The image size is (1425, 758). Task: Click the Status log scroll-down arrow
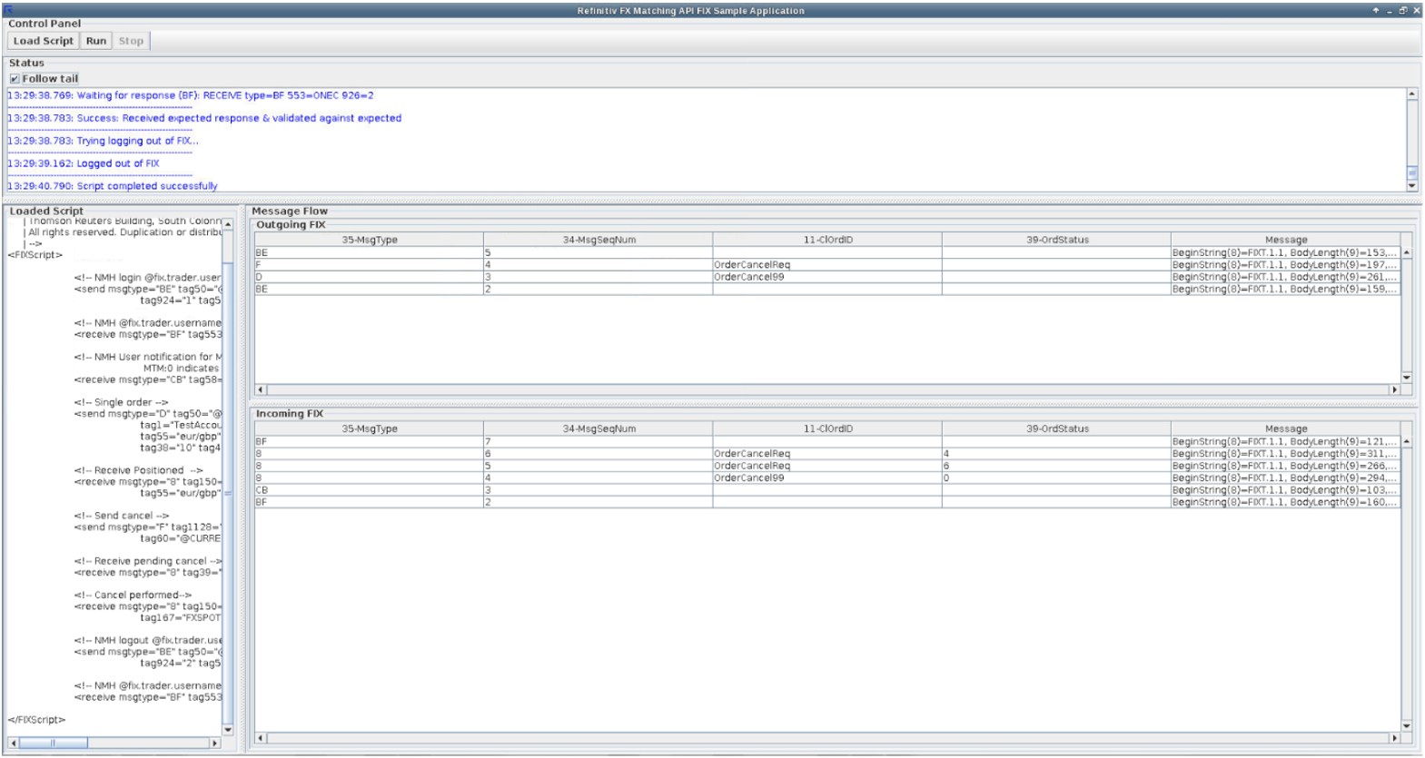[1411, 186]
